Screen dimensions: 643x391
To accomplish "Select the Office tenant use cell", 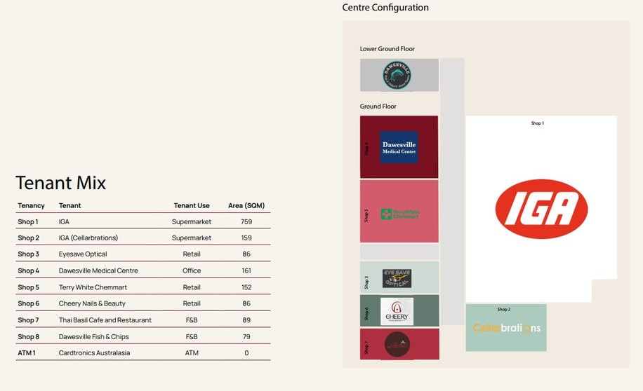I will point(192,270).
